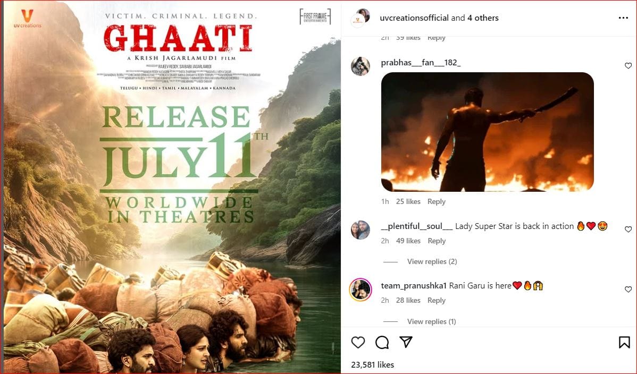
Task: Like the Rani Garu comment heart
Action: click(628, 289)
